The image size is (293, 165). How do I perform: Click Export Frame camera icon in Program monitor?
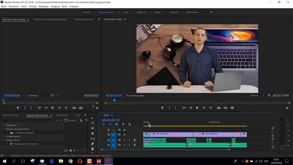[232, 108]
